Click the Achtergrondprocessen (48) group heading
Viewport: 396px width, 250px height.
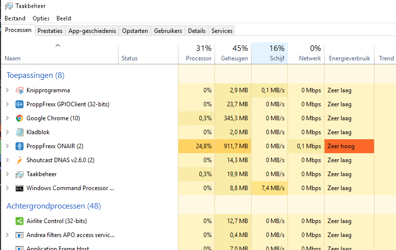tap(54, 206)
